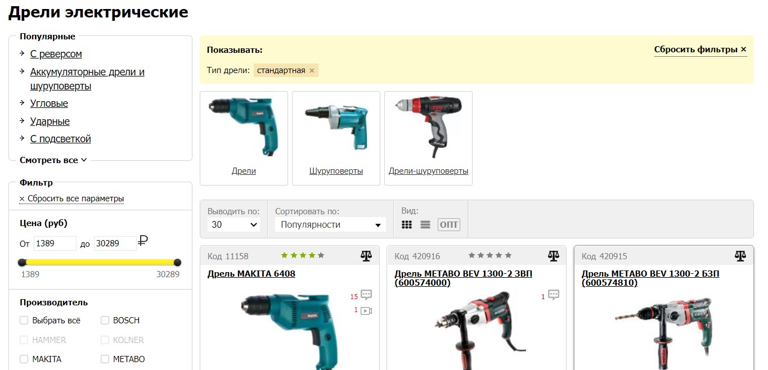Switch to list view icon
Image resolution: width=768 pixels, height=370 pixels.
tap(425, 225)
